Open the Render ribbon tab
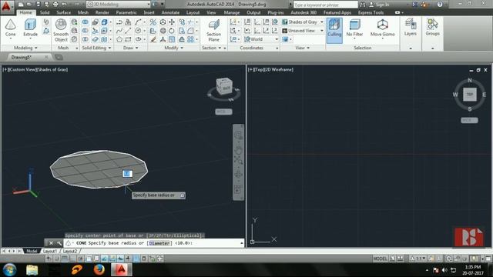This screenshot has width=493, height=277. (x=102, y=12)
